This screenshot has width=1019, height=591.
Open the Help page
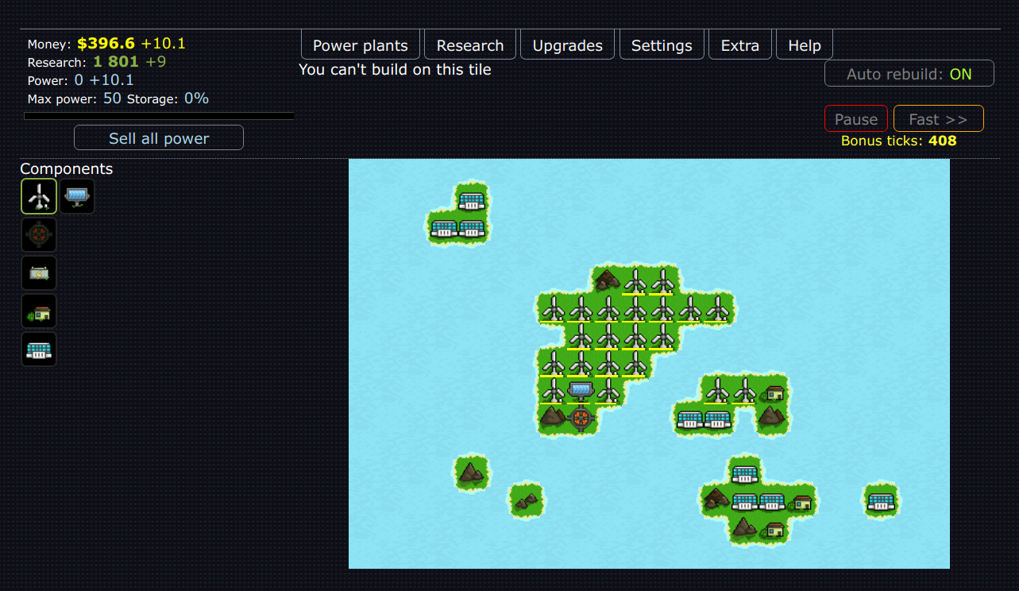804,45
